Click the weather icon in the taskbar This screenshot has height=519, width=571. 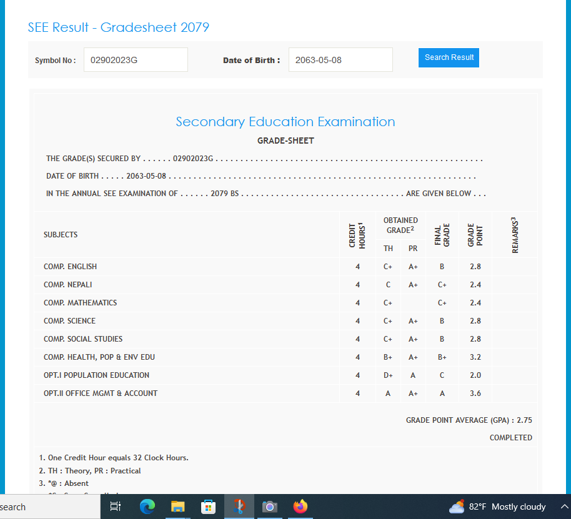[x=457, y=507]
